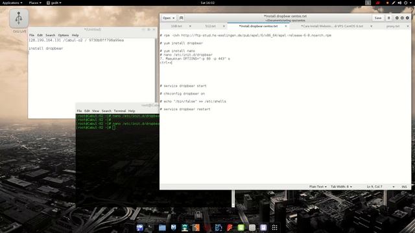Switch to the 512.txt tab
415x233 pixels.
coord(210,26)
